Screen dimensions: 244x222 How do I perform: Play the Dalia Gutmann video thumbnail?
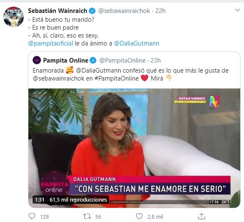(134, 148)
